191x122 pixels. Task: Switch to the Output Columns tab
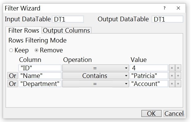coord(67,30)
